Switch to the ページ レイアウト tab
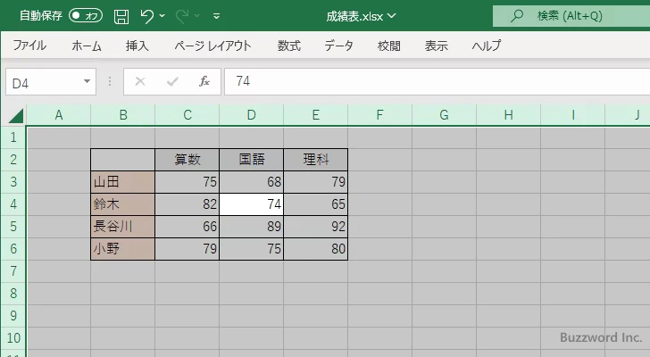 [x=212, y=46]
